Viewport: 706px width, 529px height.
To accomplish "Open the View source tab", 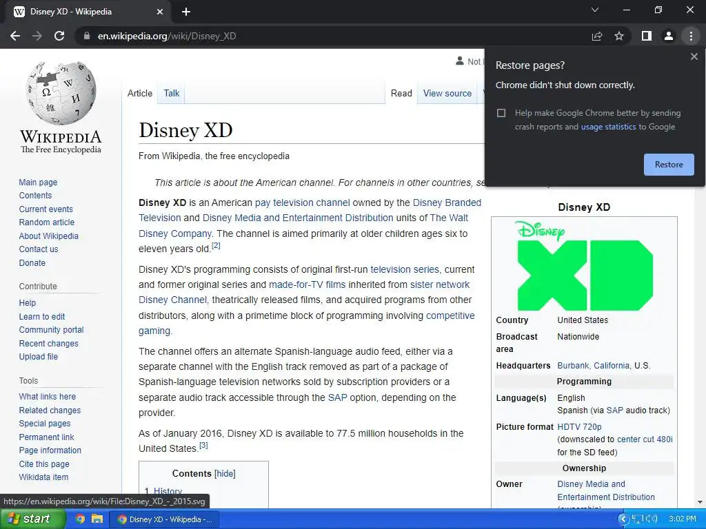I will point(447,93).
